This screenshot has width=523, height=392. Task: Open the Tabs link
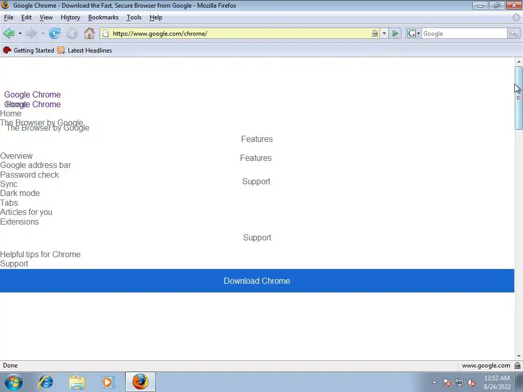(x=9, y=203)
